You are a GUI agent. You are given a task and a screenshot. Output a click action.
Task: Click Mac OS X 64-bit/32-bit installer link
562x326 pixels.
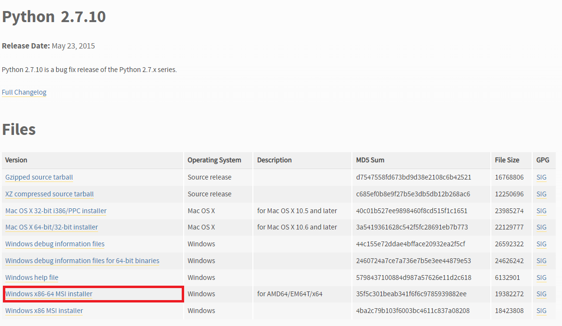[x=51, y=227]
